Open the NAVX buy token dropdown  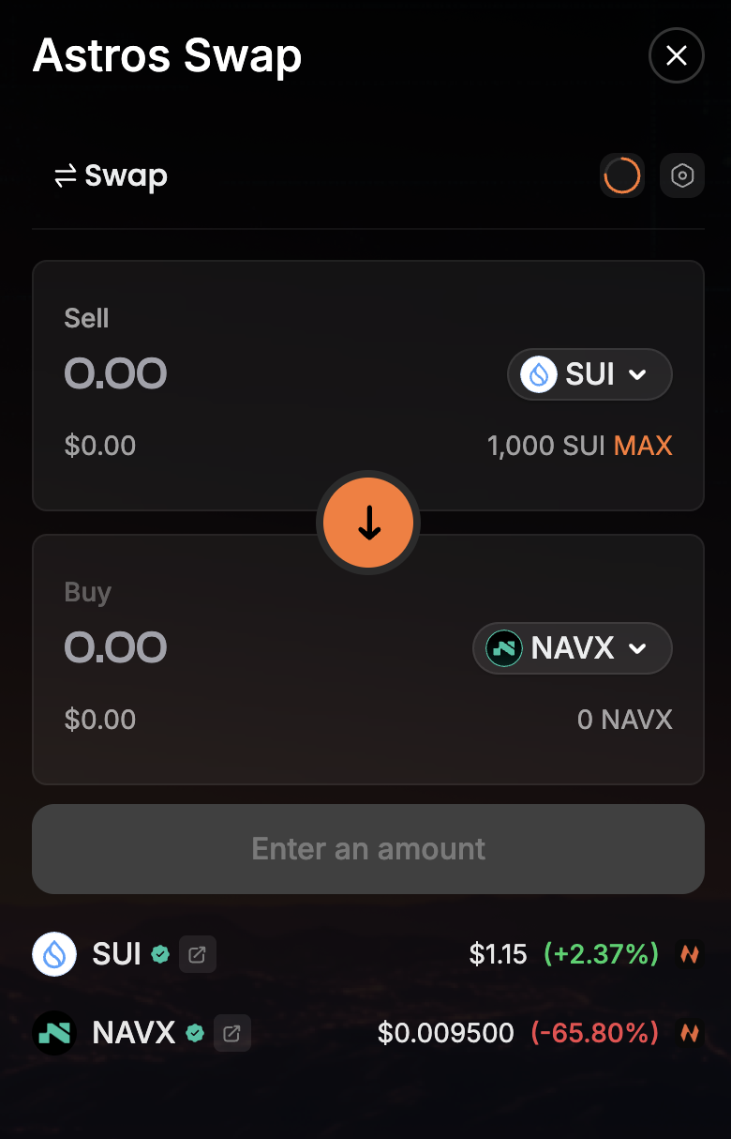(573, 648)
